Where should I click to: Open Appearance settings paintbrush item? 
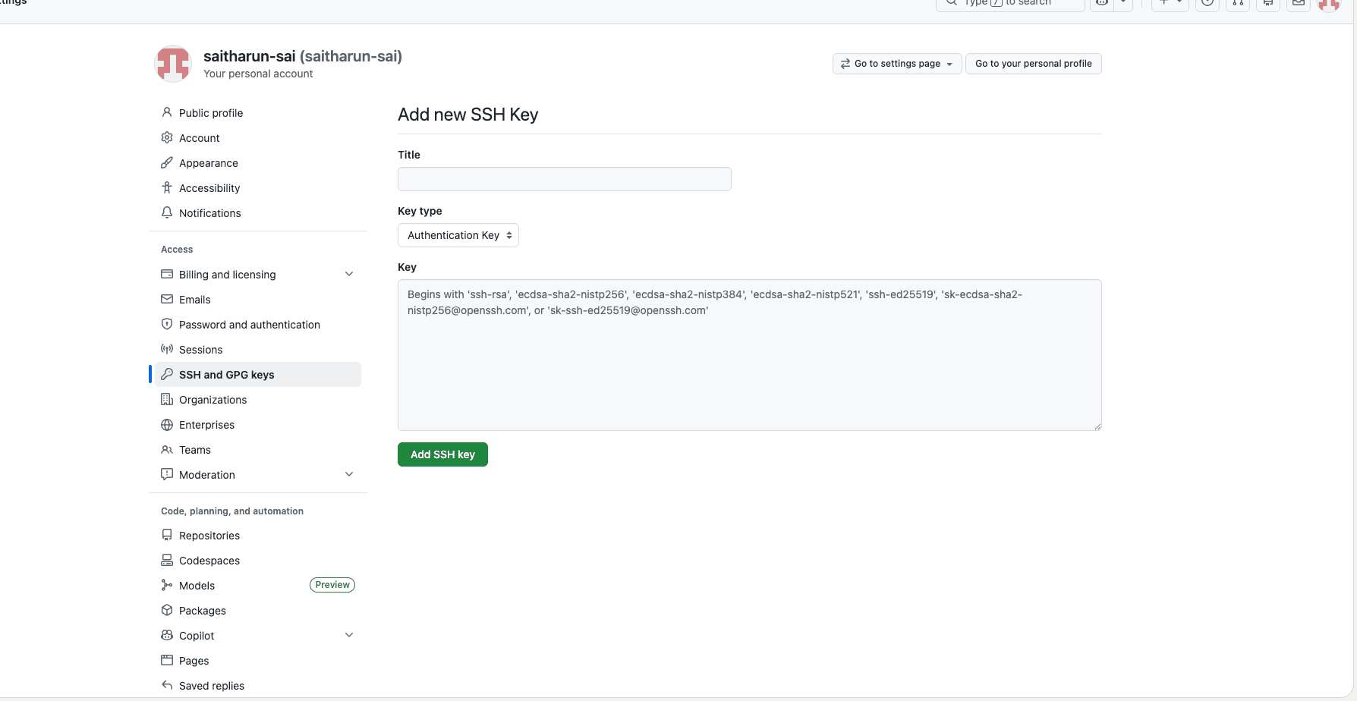[167, 163]
